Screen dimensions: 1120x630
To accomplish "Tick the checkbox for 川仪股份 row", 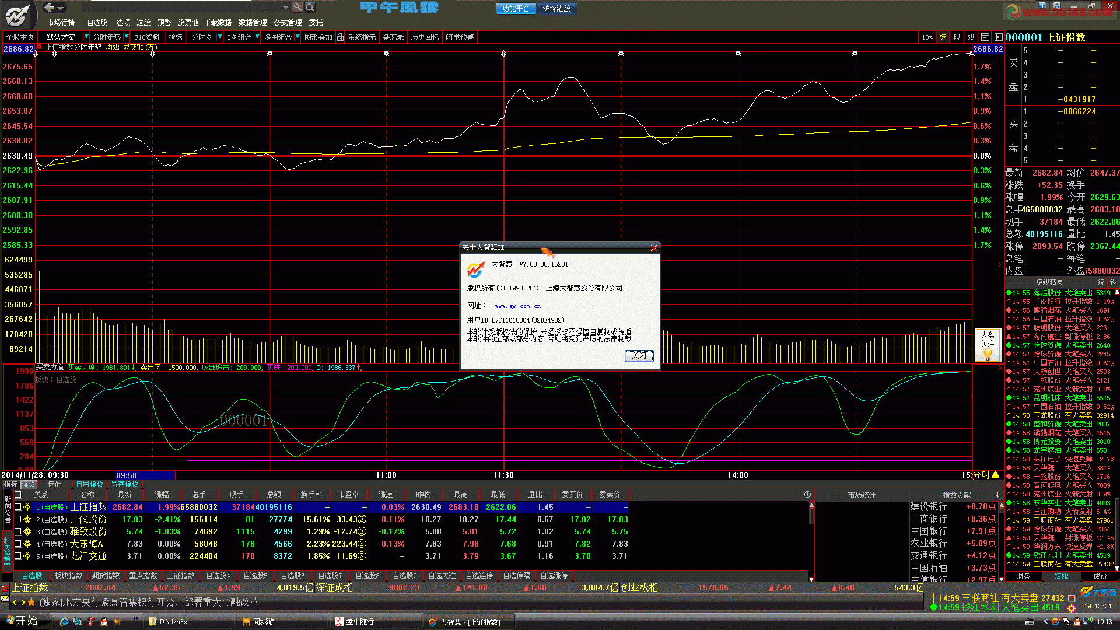I will point(18,519).
